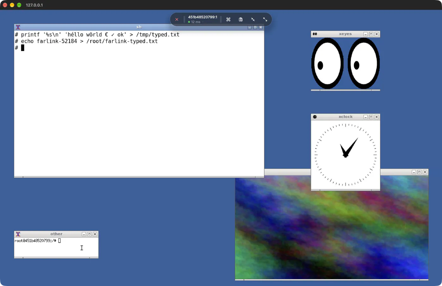The height and width of the screenshot is (286, 442).
Task: Click the xterm icon in the other window title bar
Action: (18, 234)
